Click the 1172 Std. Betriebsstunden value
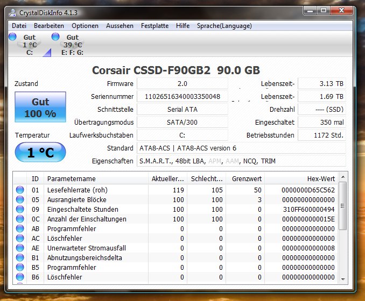Screen dimensions: 365x301 [322, 135]
